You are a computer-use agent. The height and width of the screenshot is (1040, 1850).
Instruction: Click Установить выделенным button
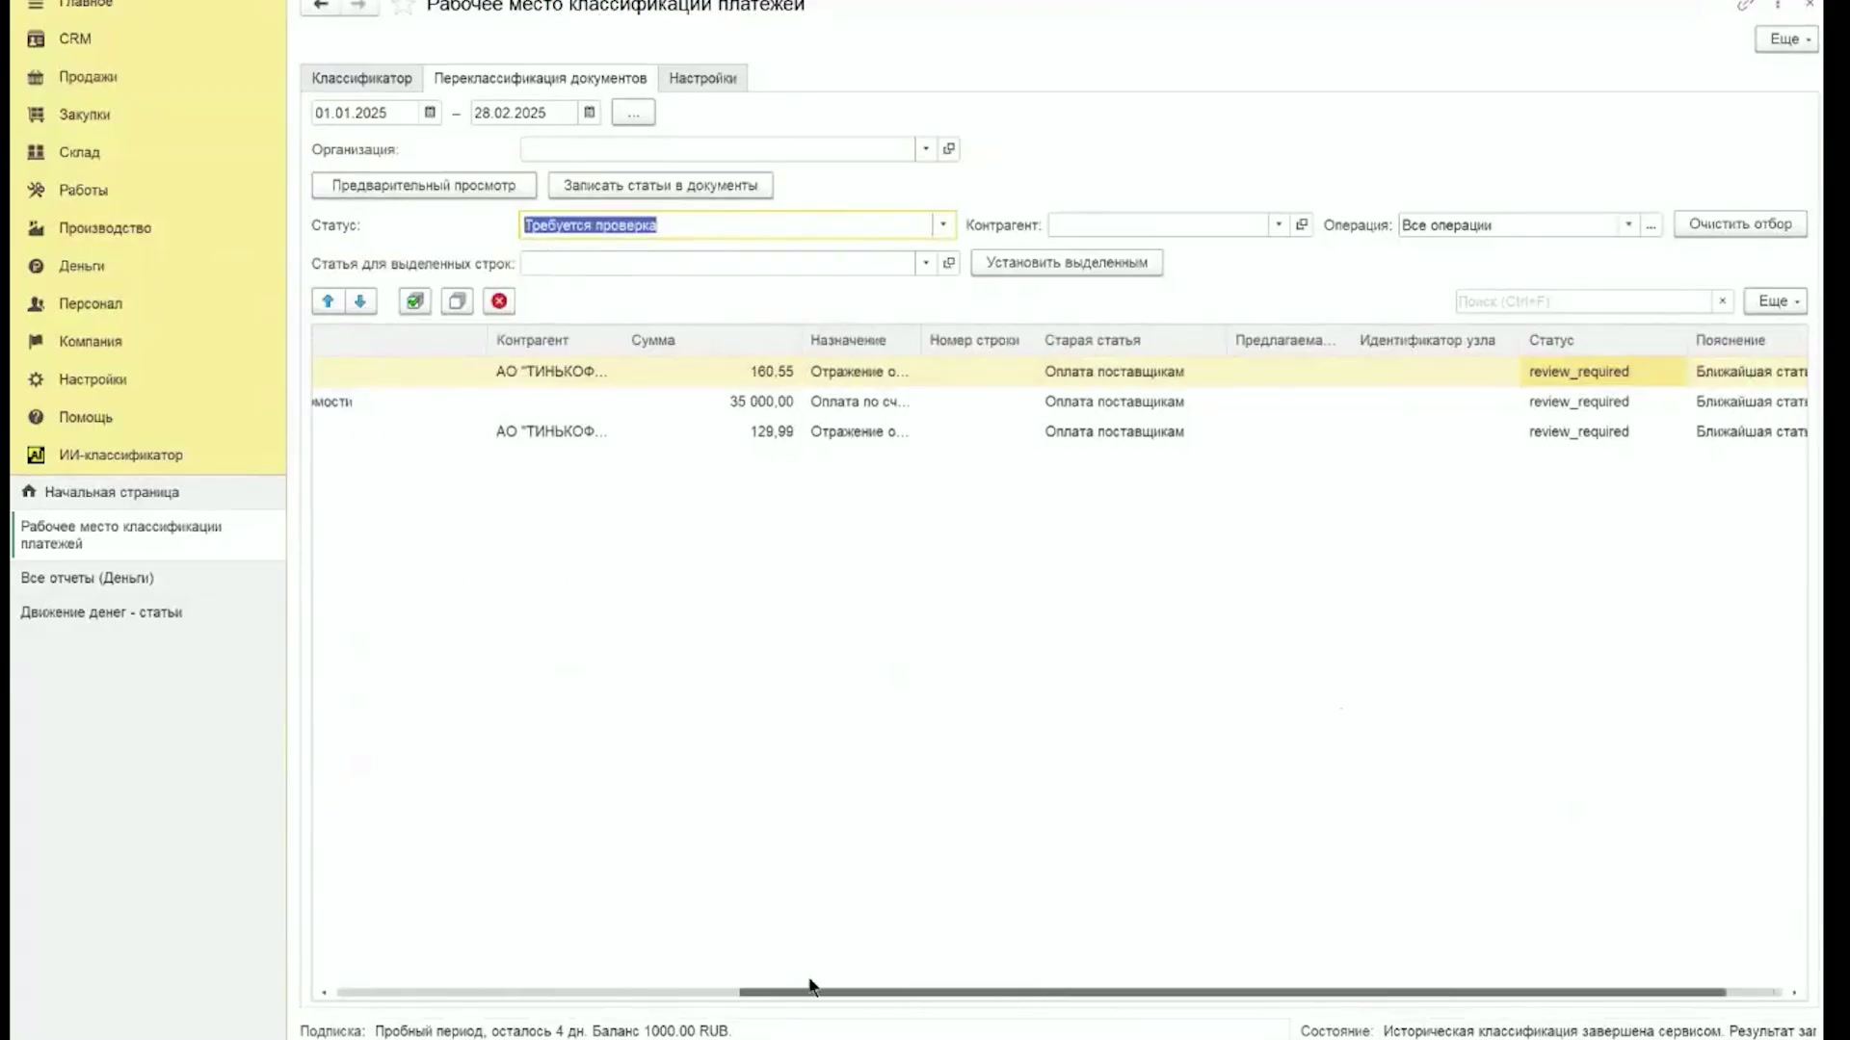(x=1067, y=262)
